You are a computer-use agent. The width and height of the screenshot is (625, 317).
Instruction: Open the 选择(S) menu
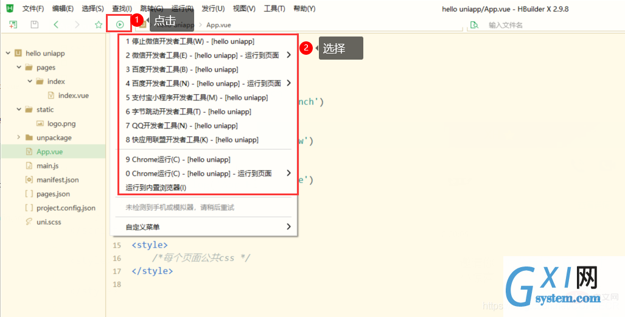[93, 9]
